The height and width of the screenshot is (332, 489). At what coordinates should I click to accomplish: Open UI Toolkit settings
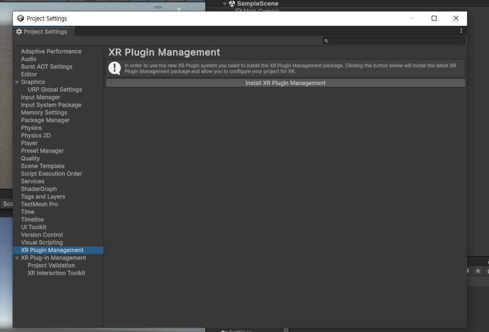tap(33, 227)
